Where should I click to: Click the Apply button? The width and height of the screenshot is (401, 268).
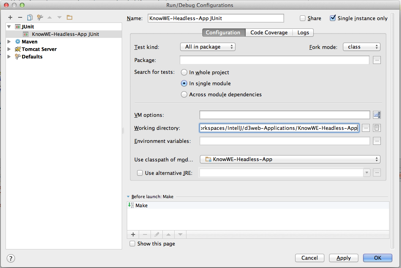[343, 258]
